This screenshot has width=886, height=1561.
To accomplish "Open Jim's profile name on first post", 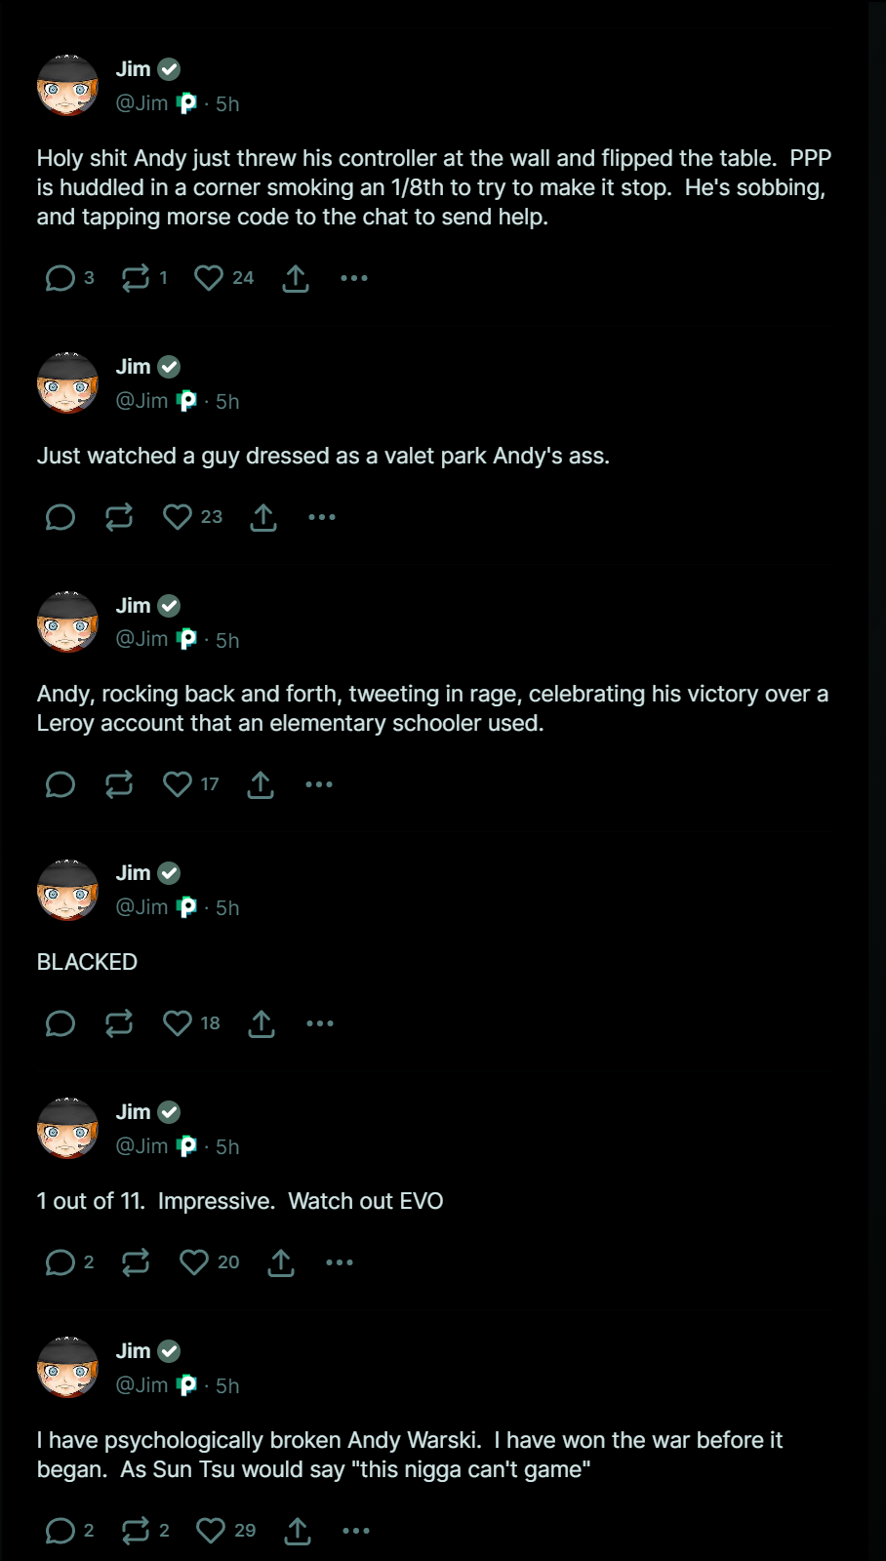I will click(x=134, y=69).
